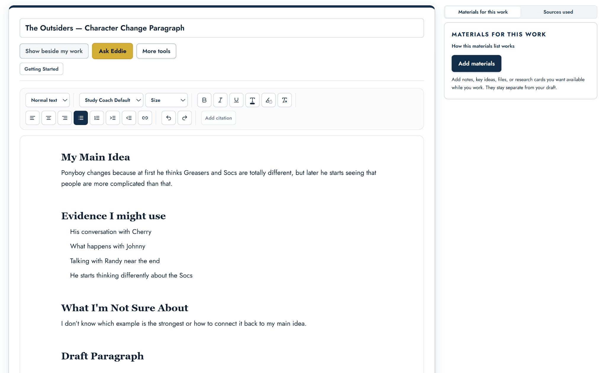
Task: Open How this materials list works
Action: tap(483, 46)
